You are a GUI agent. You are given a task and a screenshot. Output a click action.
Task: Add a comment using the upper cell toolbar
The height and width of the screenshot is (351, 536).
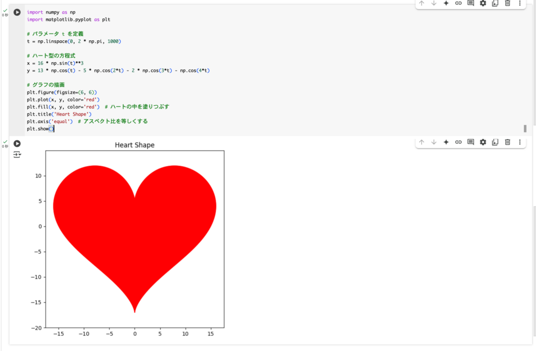click(471, 3)
